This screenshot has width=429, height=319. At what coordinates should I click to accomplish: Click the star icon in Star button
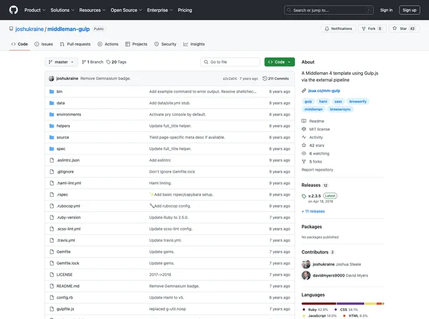point(395,28)
